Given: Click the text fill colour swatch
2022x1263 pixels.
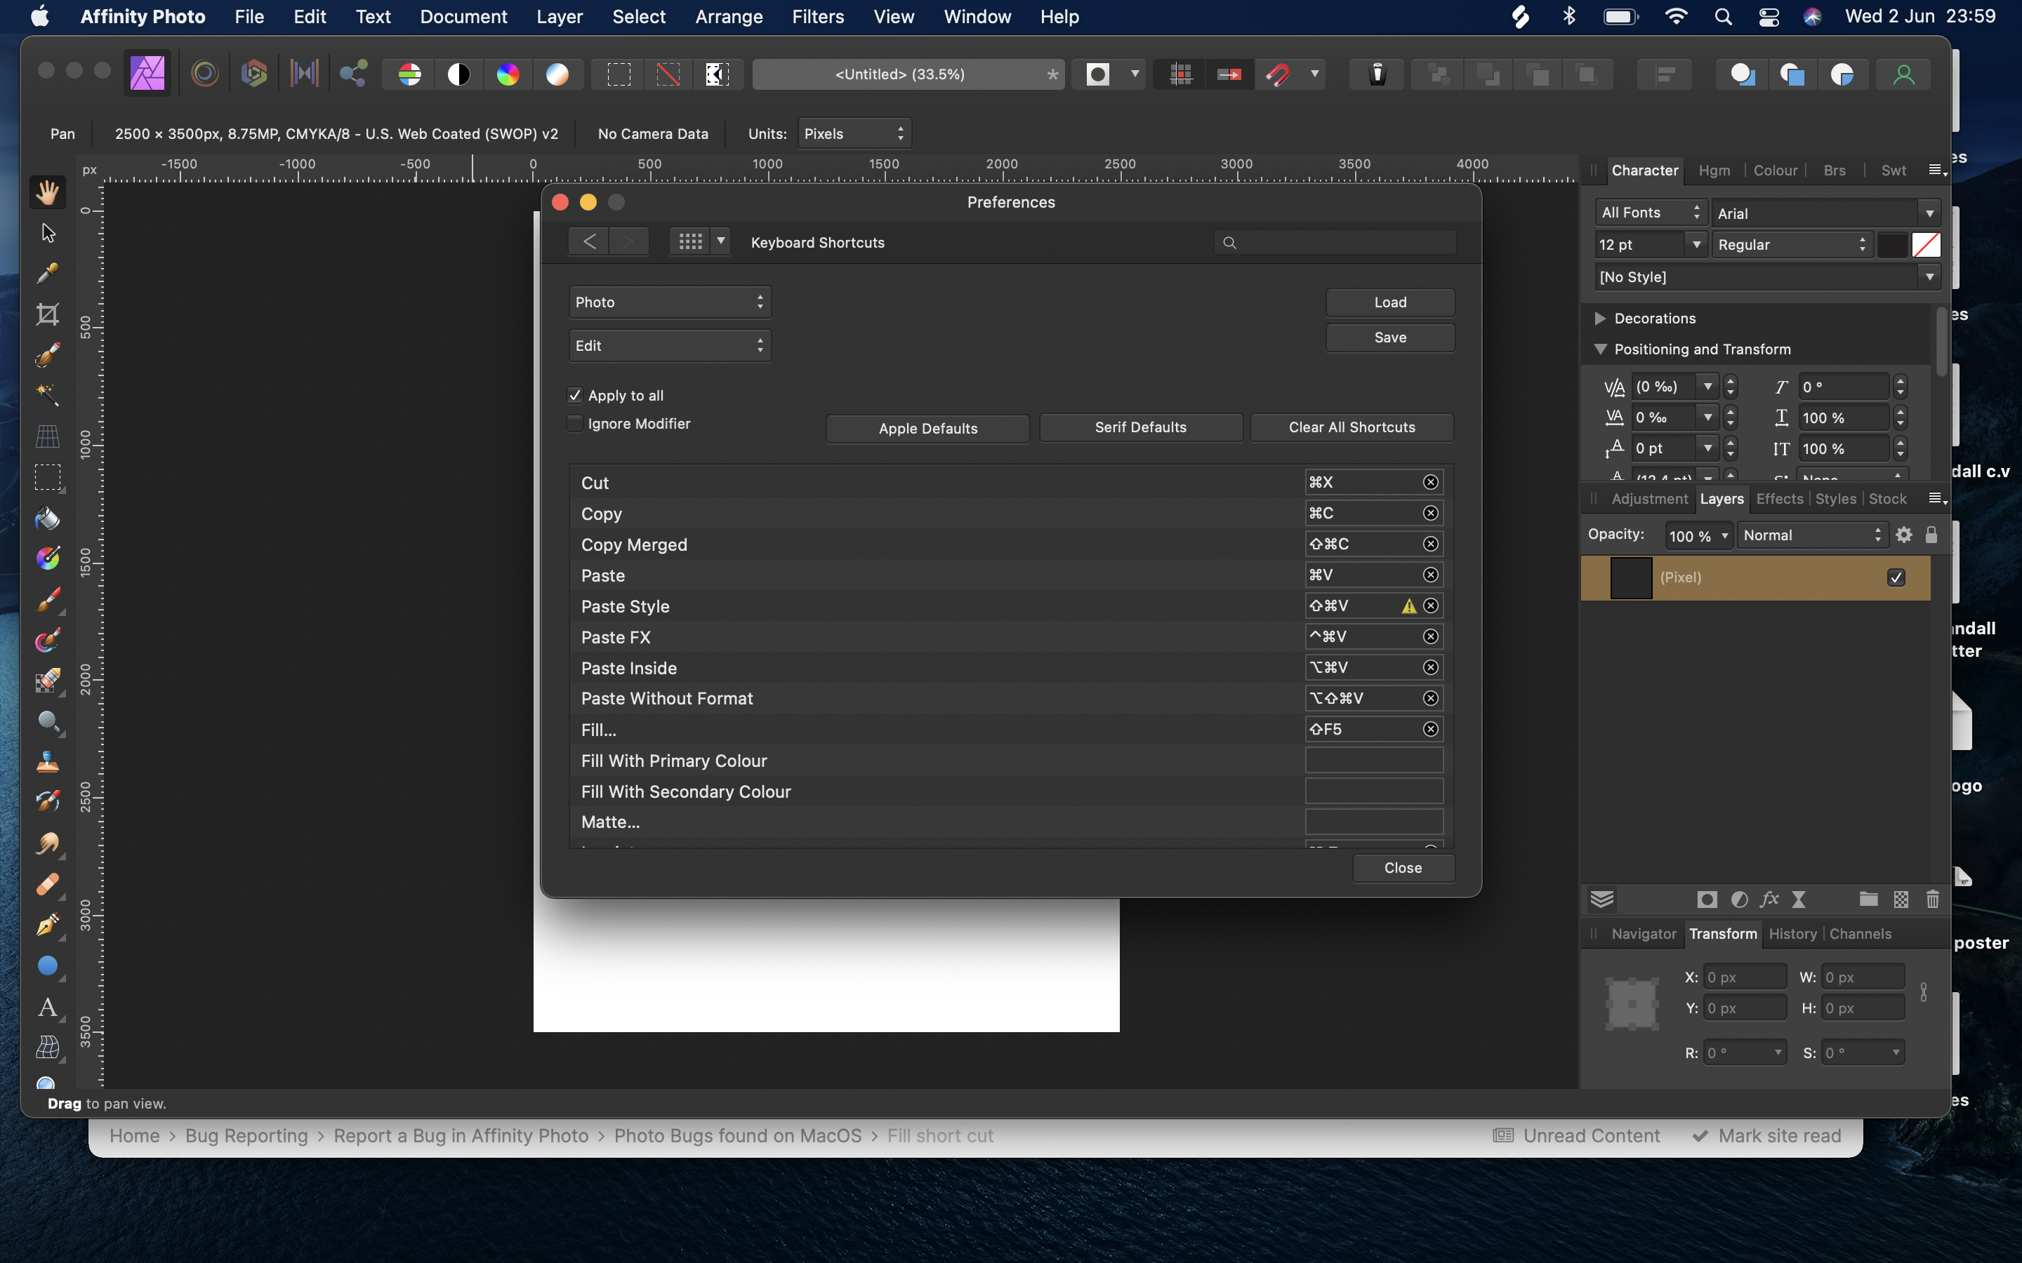Looking at the screenshot, I should pos(1893,245).
